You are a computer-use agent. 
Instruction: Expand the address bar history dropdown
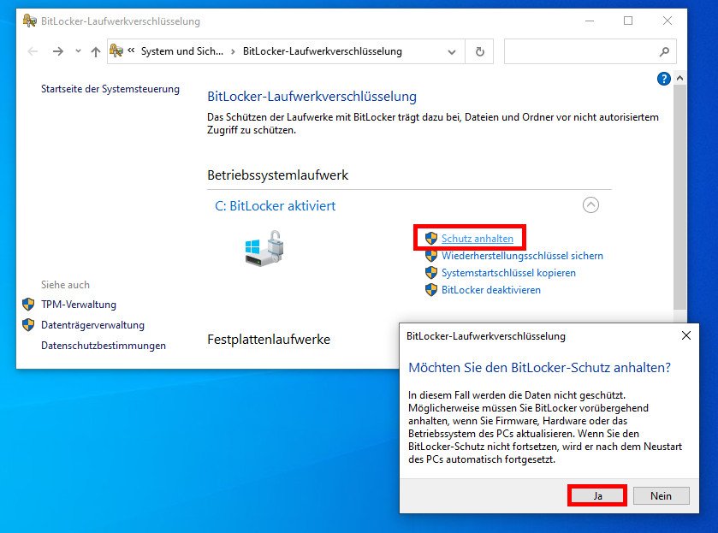[x=452, y=51]
